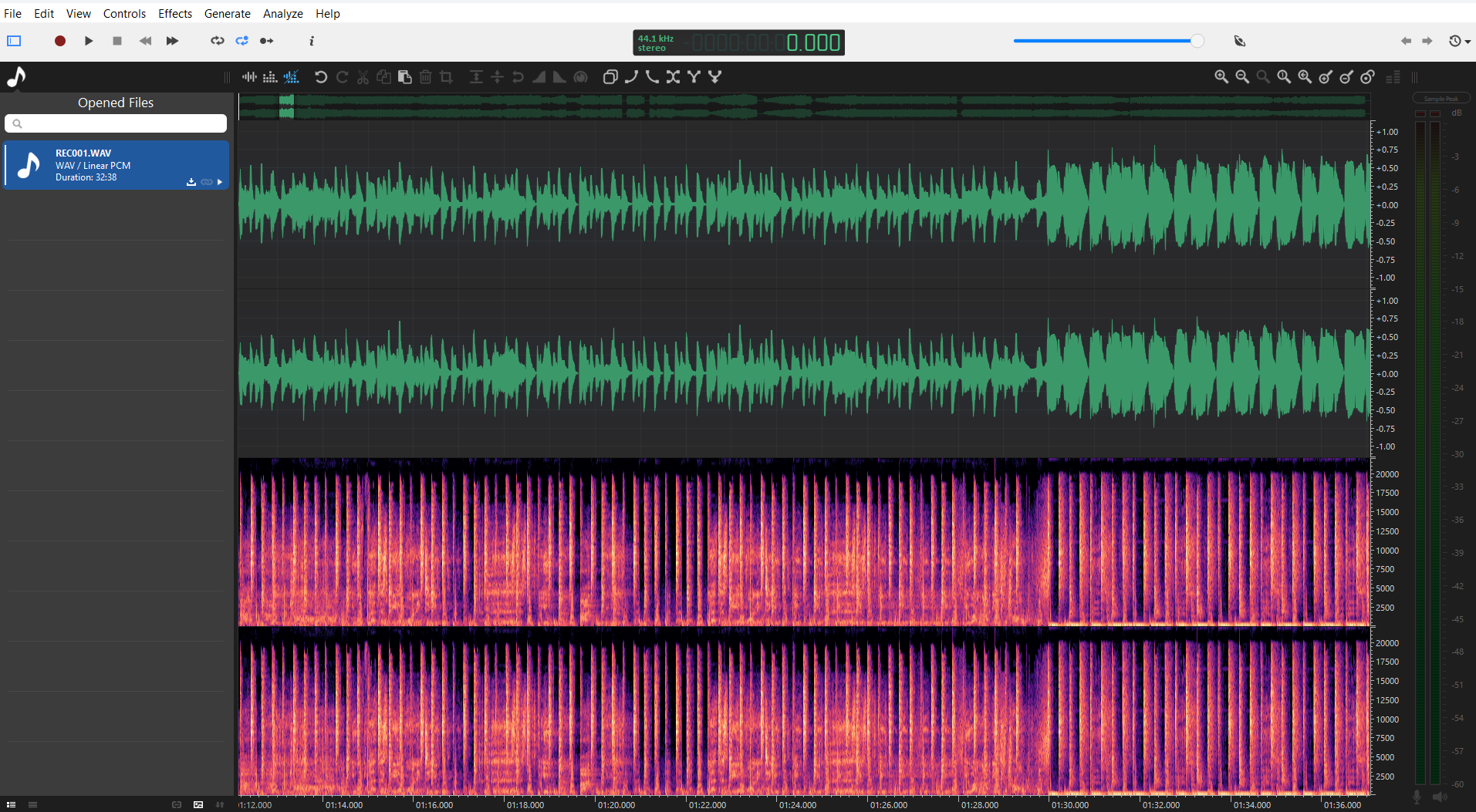Select the REC001.WAV file entry
This screenshot has width=1476, height=812.
117,165
